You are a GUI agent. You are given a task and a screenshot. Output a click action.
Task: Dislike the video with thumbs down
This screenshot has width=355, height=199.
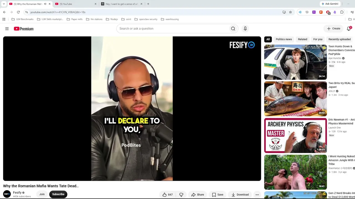coord(181,195)
